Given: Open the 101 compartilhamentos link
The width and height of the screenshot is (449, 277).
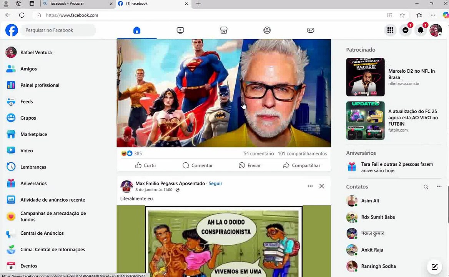Looking at the screenshot, I should 303,154.
